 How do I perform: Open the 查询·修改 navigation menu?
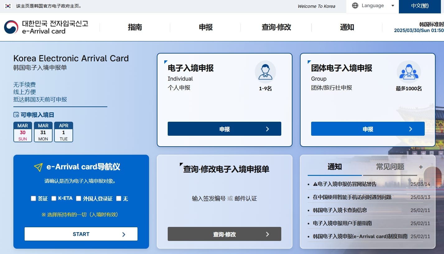tap(276, 27)
